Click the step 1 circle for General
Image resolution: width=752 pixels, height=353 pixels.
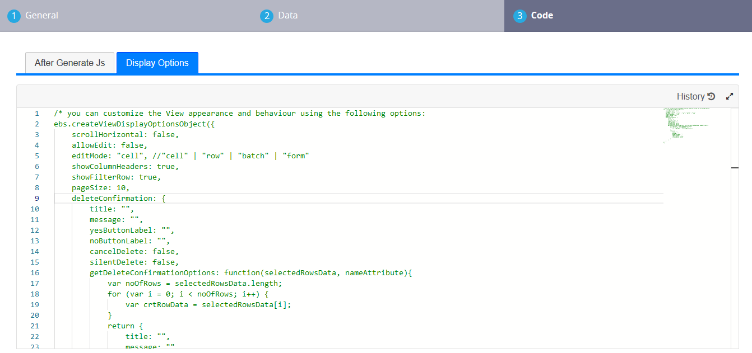13,16
